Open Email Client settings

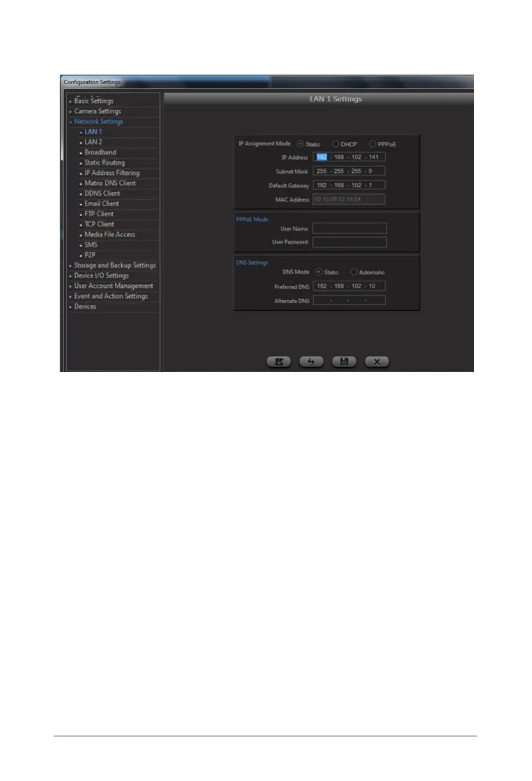[101, 204]
